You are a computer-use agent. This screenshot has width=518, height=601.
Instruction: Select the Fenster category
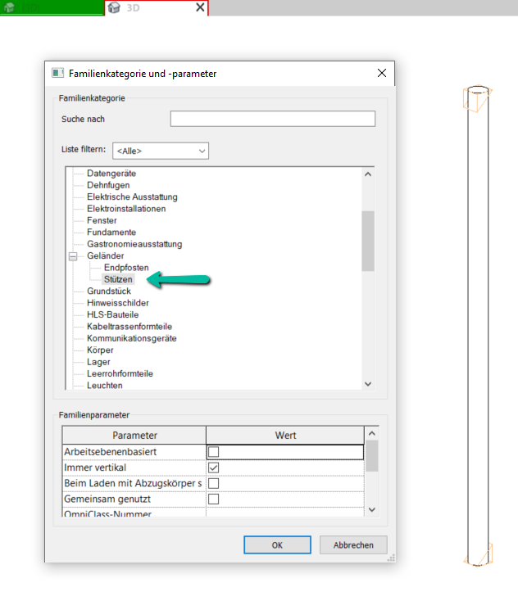(x=102, y=220)
